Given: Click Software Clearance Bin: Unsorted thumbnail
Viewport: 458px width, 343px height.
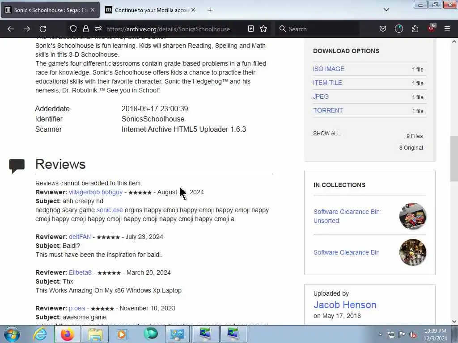Looking at the screenshot, I should [x=413, y=216].
